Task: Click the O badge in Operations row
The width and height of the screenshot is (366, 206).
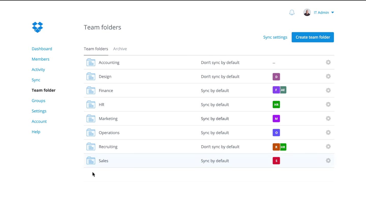Action: point(276,133)
